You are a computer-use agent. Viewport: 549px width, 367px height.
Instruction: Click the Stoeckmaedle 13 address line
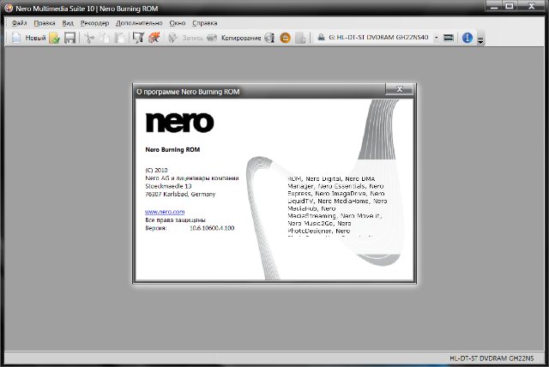168,186
